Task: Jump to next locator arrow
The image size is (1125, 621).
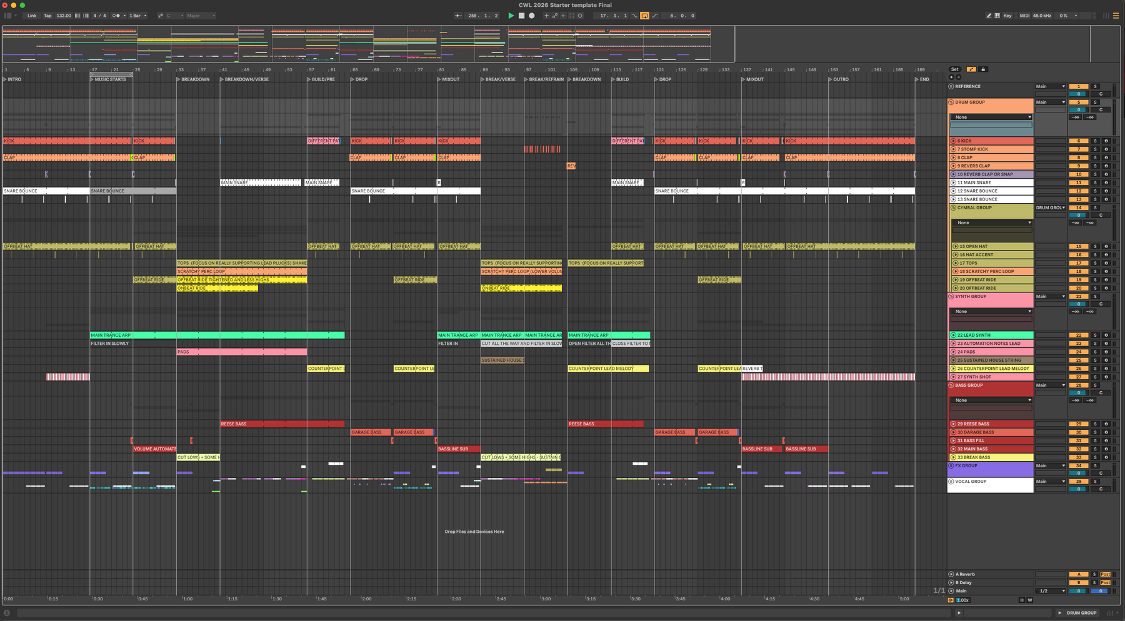Action: click(958, 77)
